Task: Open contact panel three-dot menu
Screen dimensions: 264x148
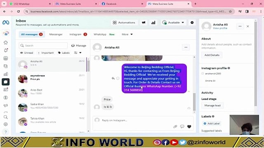Action: click(240, 26)
